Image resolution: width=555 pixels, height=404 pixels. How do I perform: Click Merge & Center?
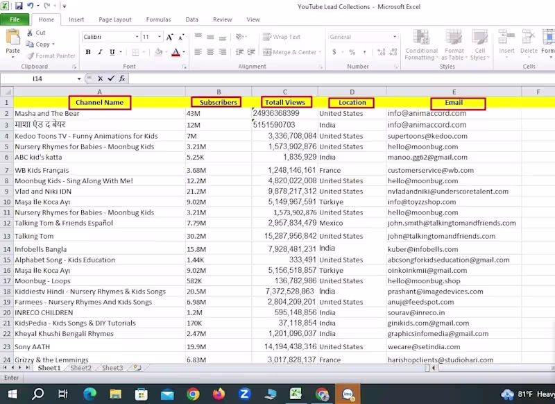click(289, 52)
